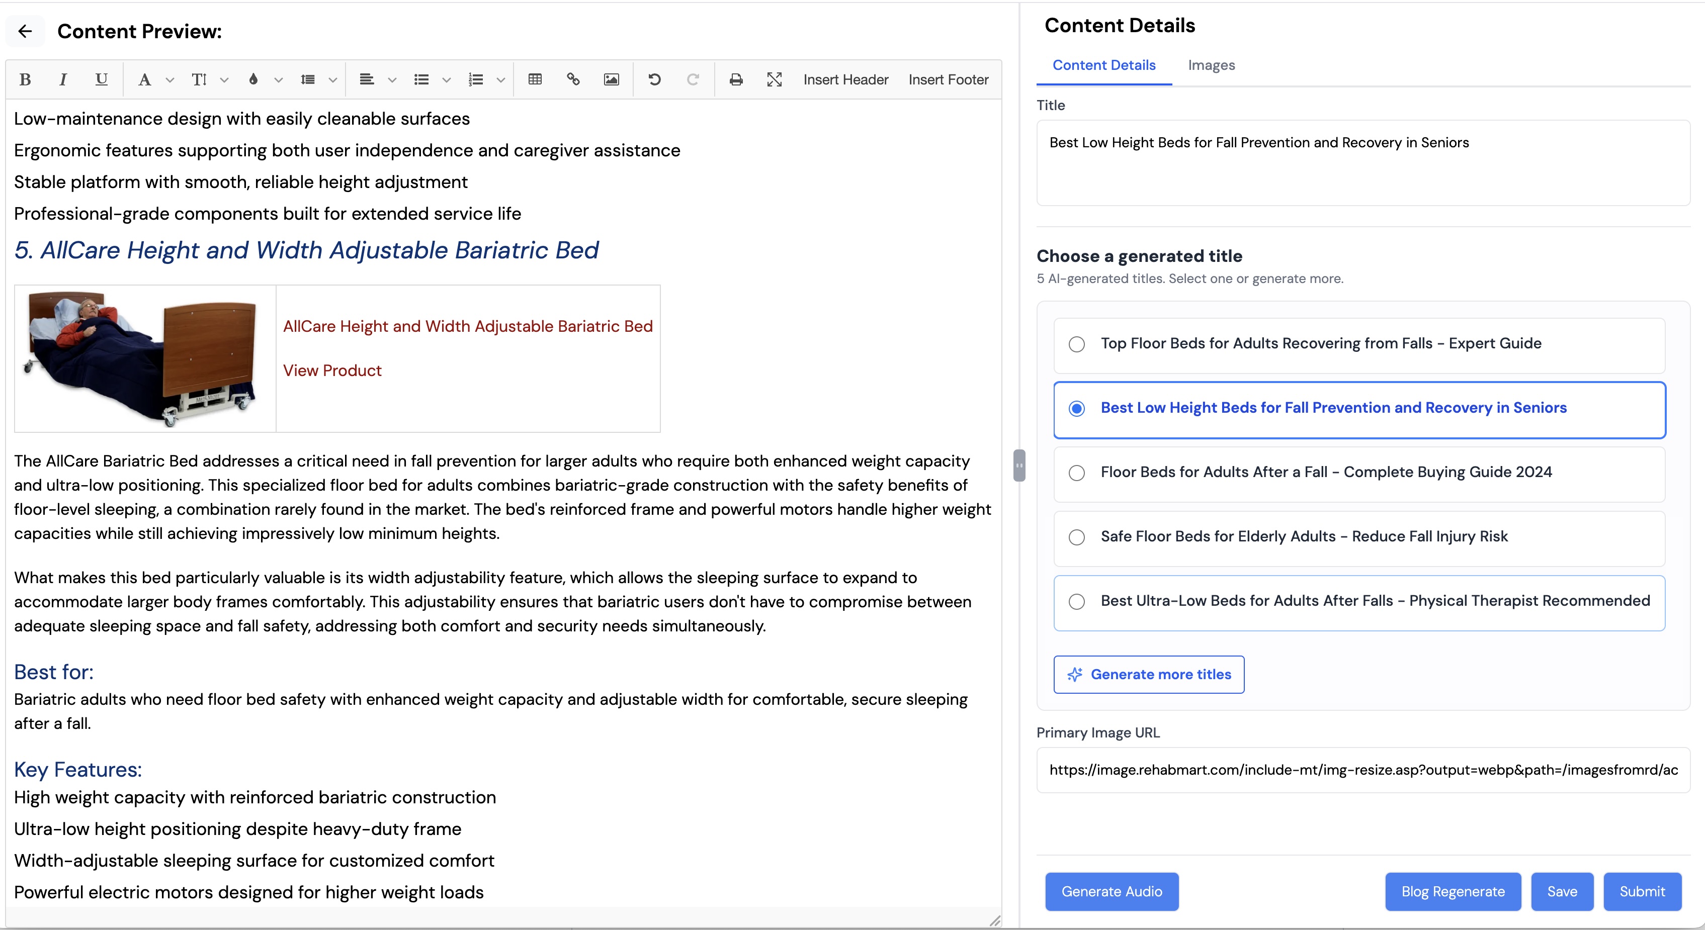The height and width of the screenshot is (930, 1705).
Task: Toggle italic formatting
Action: (63, 79)
